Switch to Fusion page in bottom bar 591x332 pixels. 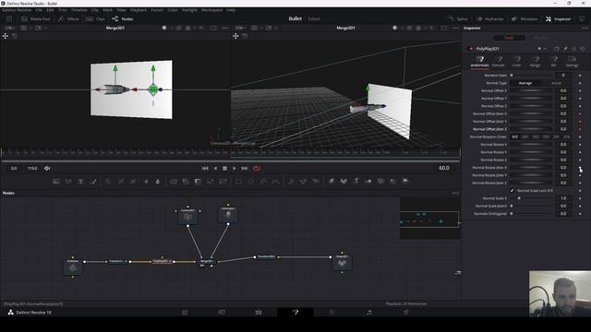click(295, 312)
